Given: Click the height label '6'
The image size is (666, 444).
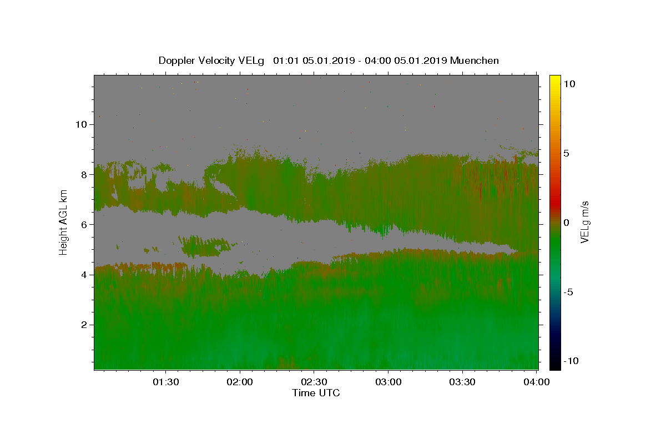Looking at the screenshot, I should coord(84,224).
